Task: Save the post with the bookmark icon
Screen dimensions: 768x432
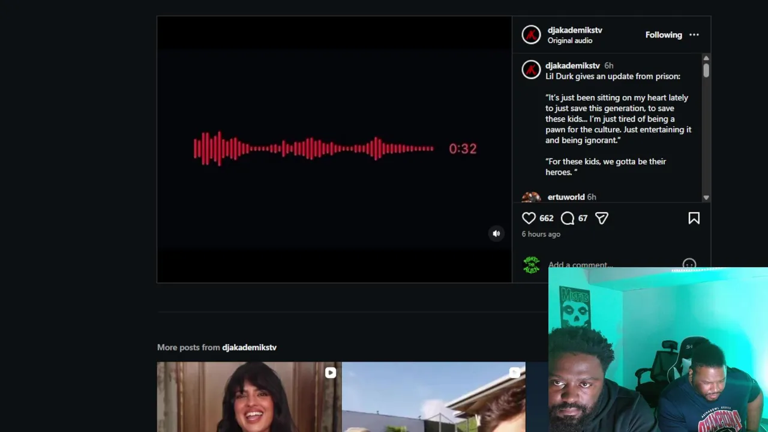Action: click(694, 218)
